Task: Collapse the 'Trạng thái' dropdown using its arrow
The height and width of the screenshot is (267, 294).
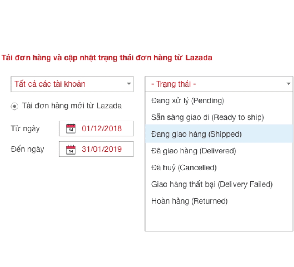Action: 289,84
